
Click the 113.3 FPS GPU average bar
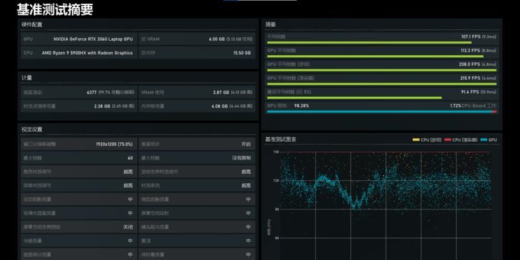[x=375, y=57]
